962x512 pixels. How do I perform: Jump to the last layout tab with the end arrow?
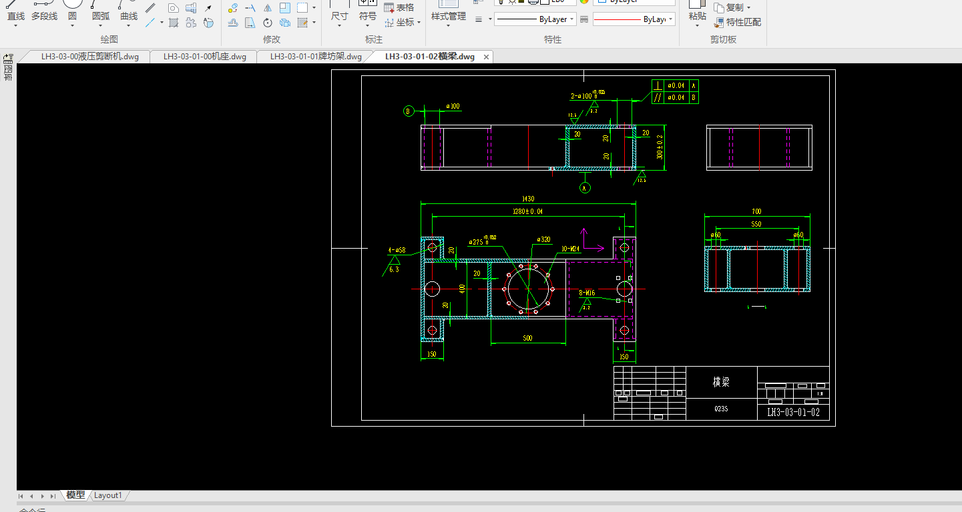(x=53, y=496)
